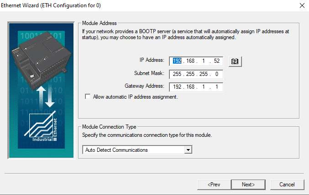Image resolution: width=309 pixels, height=195 pixels.
Task: Click the IP Address second octet 168
Action: (191, 61)
